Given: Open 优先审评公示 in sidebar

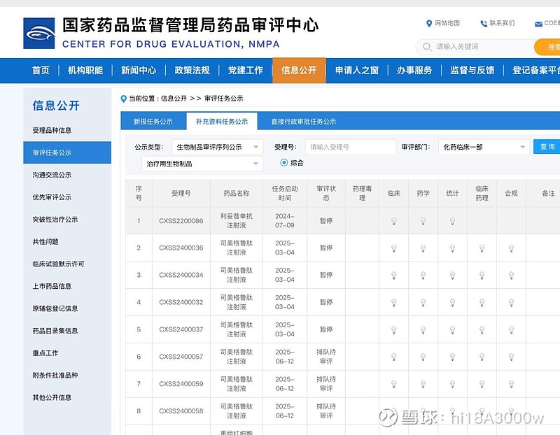Looking at the screenshot, I should click(x=52, y=197).
